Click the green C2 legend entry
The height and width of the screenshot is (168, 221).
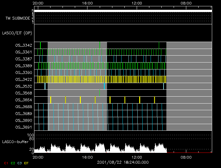[13, 163]
